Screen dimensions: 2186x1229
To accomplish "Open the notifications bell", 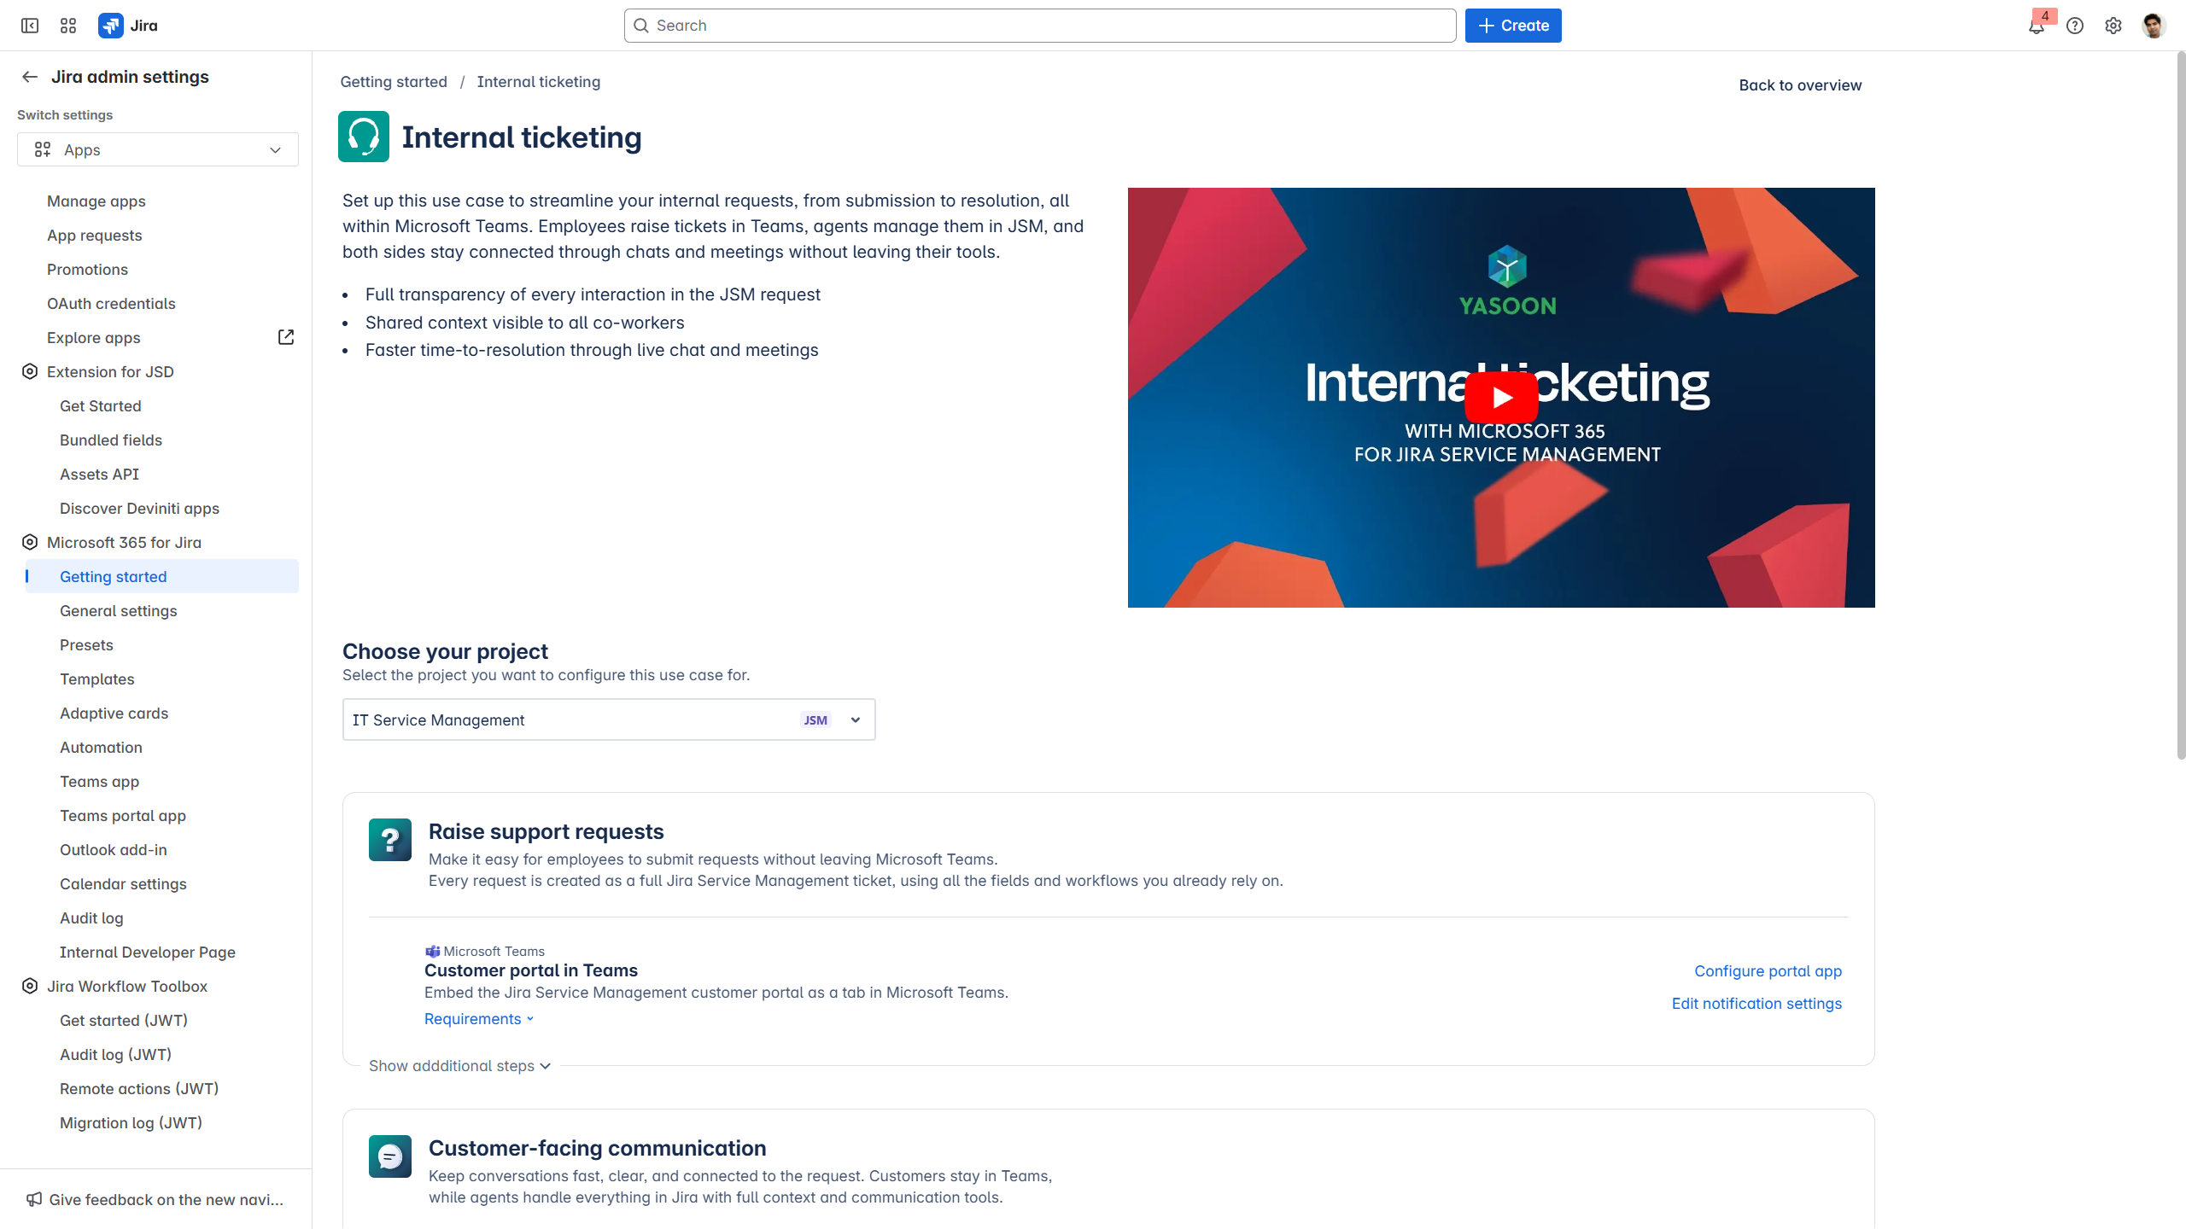I will coord(2037,26).
